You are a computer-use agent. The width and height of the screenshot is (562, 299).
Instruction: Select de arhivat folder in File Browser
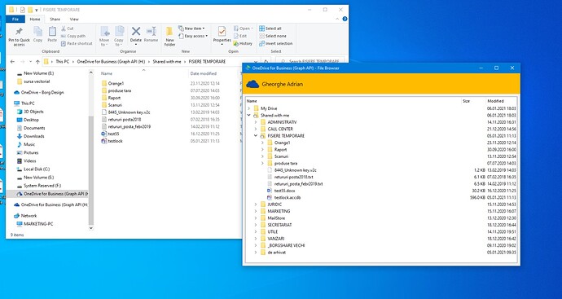(x=276, y=253)
